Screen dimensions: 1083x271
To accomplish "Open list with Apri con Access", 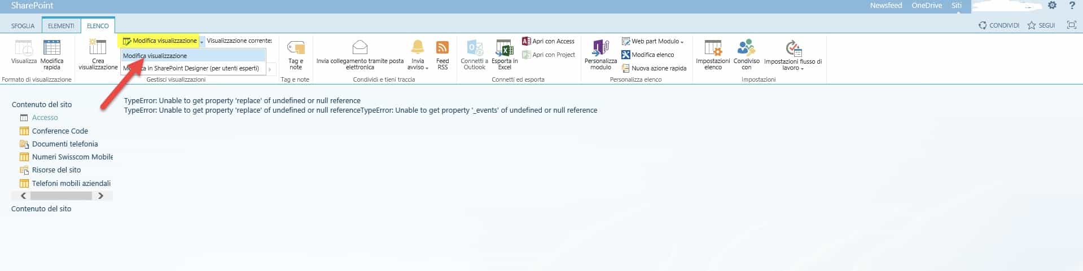I will (x=549, y=41).
